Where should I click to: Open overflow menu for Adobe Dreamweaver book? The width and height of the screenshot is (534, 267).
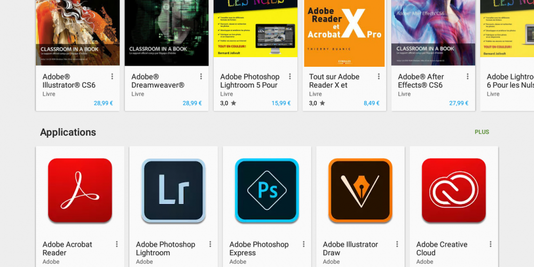(201, 76)
